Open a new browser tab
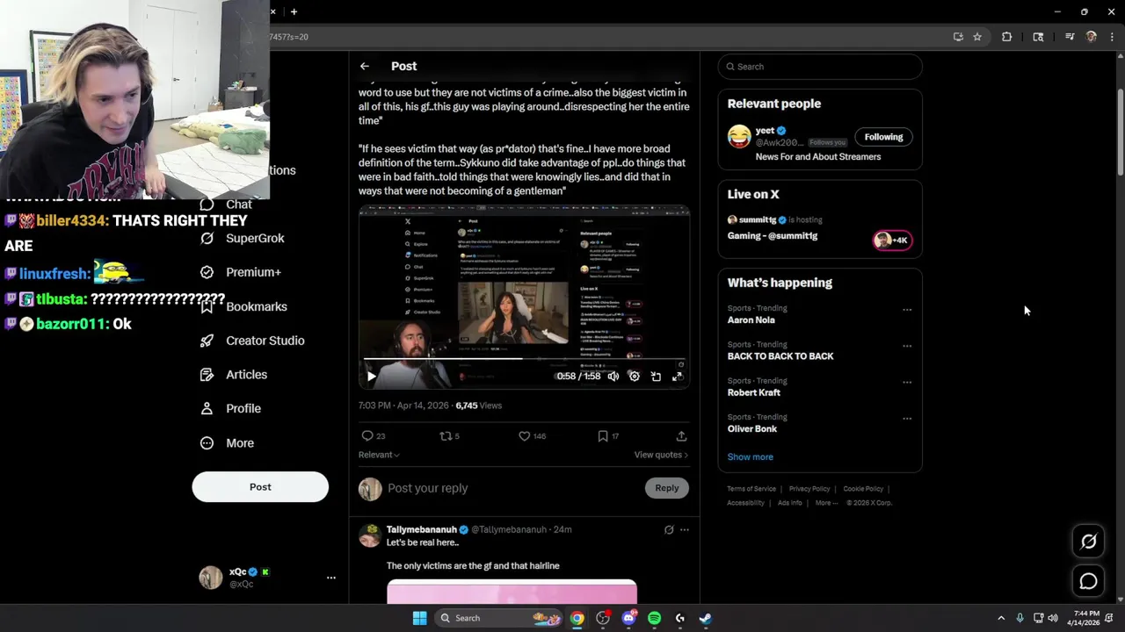 point(294,11)
